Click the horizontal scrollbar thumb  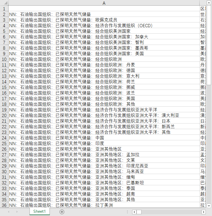pyautogui.click(x=139, y=212)
